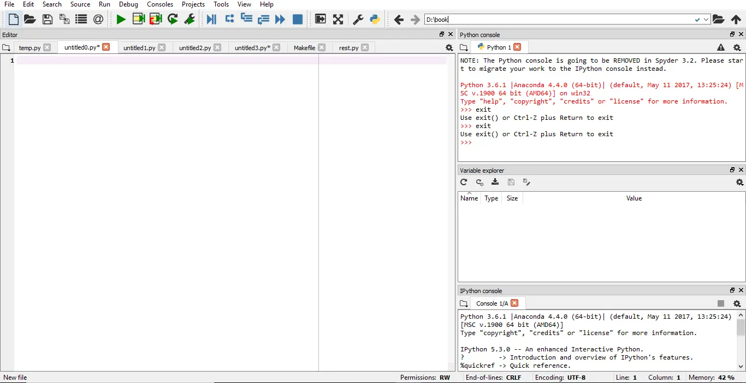The width and height of the screenshot is (746, 383).
Task: Close Console 1/A tab
Action: (514, 303)
